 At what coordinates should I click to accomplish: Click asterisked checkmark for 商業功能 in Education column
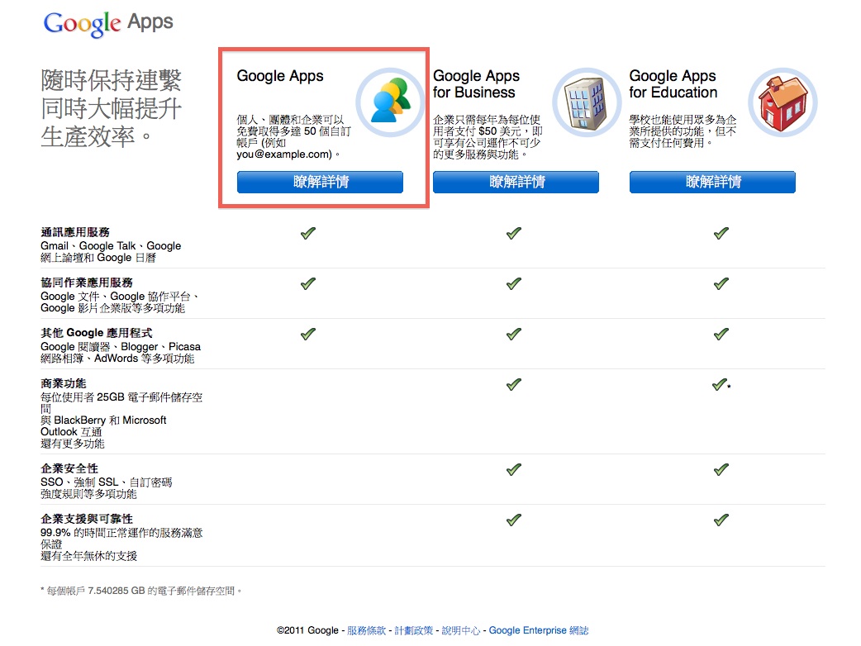click(x=721, y=384)
